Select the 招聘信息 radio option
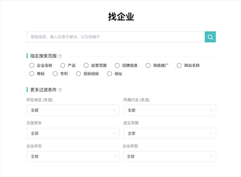The width and height of the screenshot is (241, 177). 117,65
